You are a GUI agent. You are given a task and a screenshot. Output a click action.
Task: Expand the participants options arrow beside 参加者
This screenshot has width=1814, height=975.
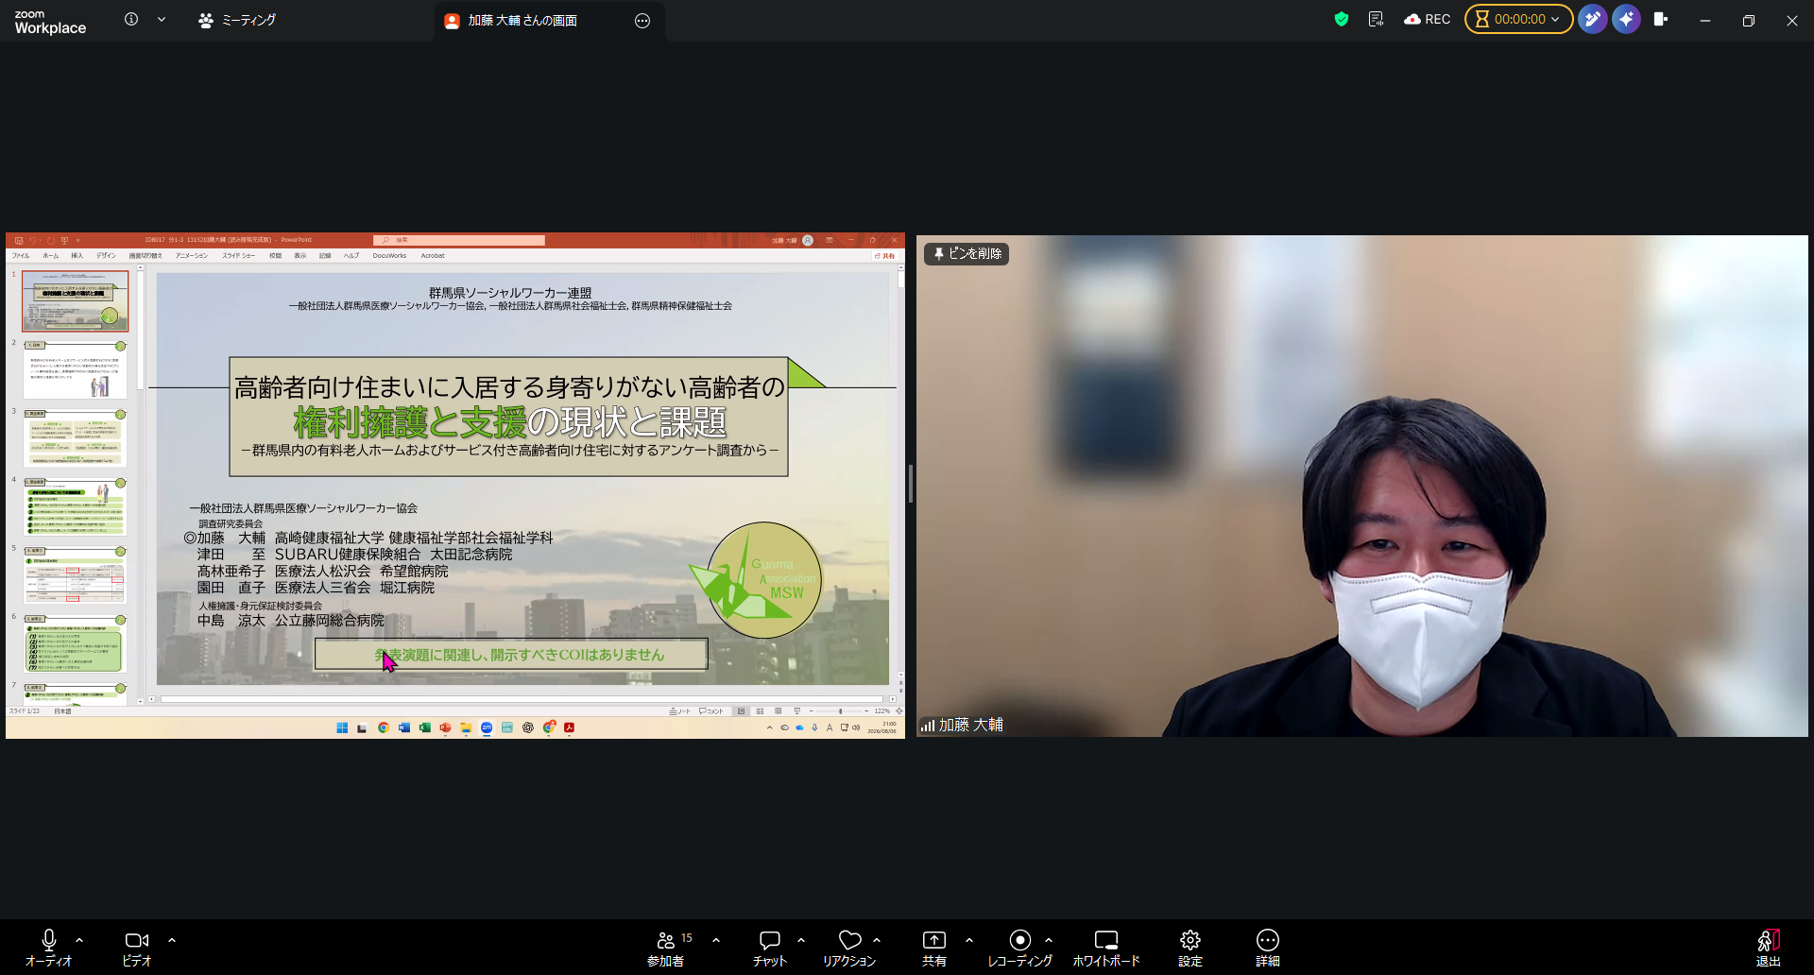[x=716, y=940]
